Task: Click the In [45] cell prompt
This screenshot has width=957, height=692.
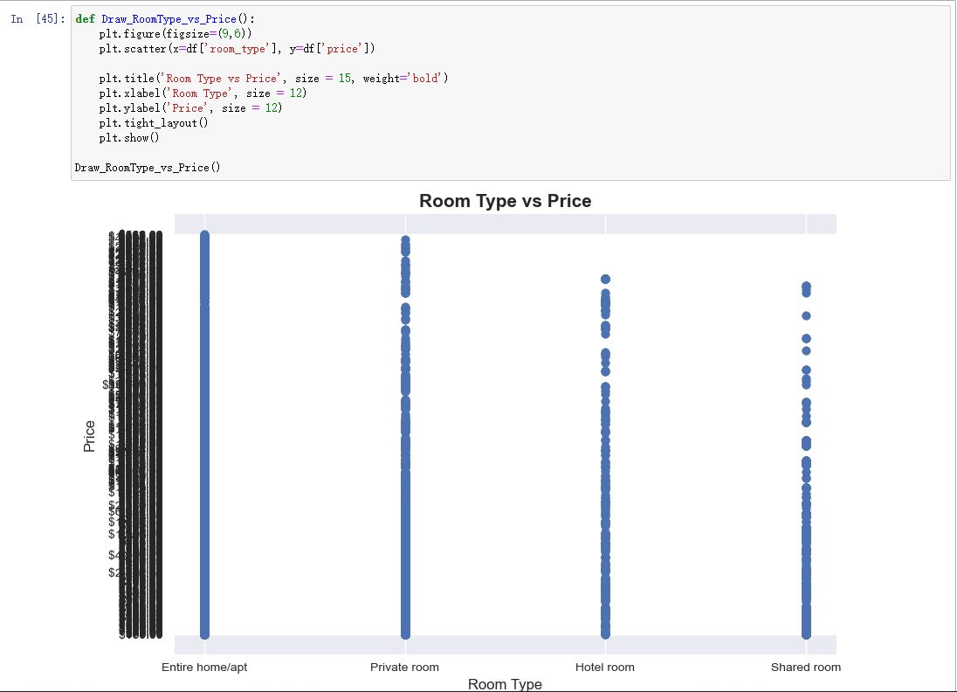Action: coord(38,19)
